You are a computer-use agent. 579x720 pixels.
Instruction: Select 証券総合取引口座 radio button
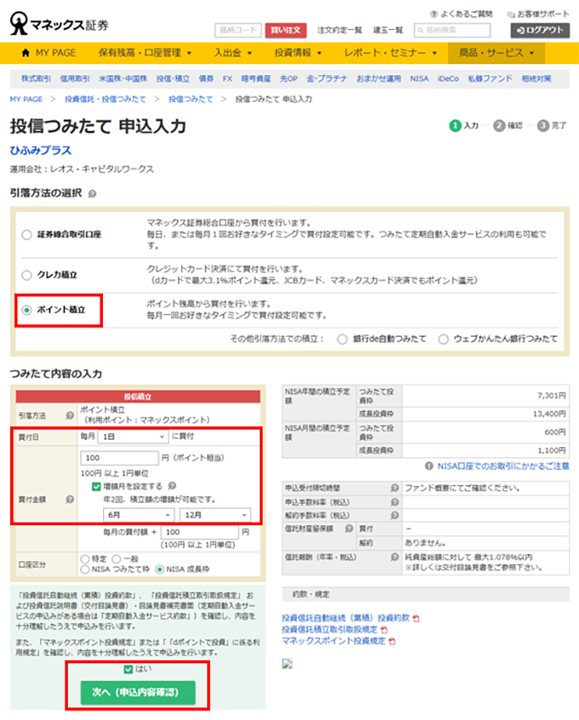pos(26,235)
